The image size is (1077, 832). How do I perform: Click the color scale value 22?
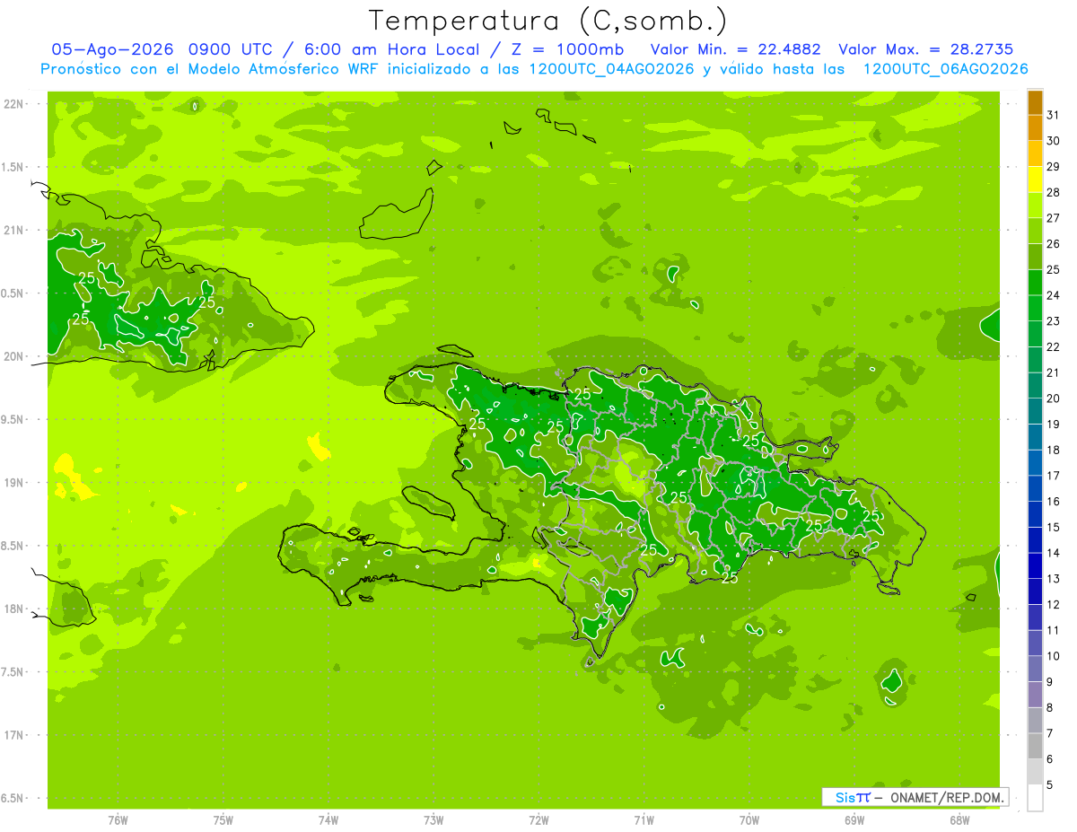1054,347
